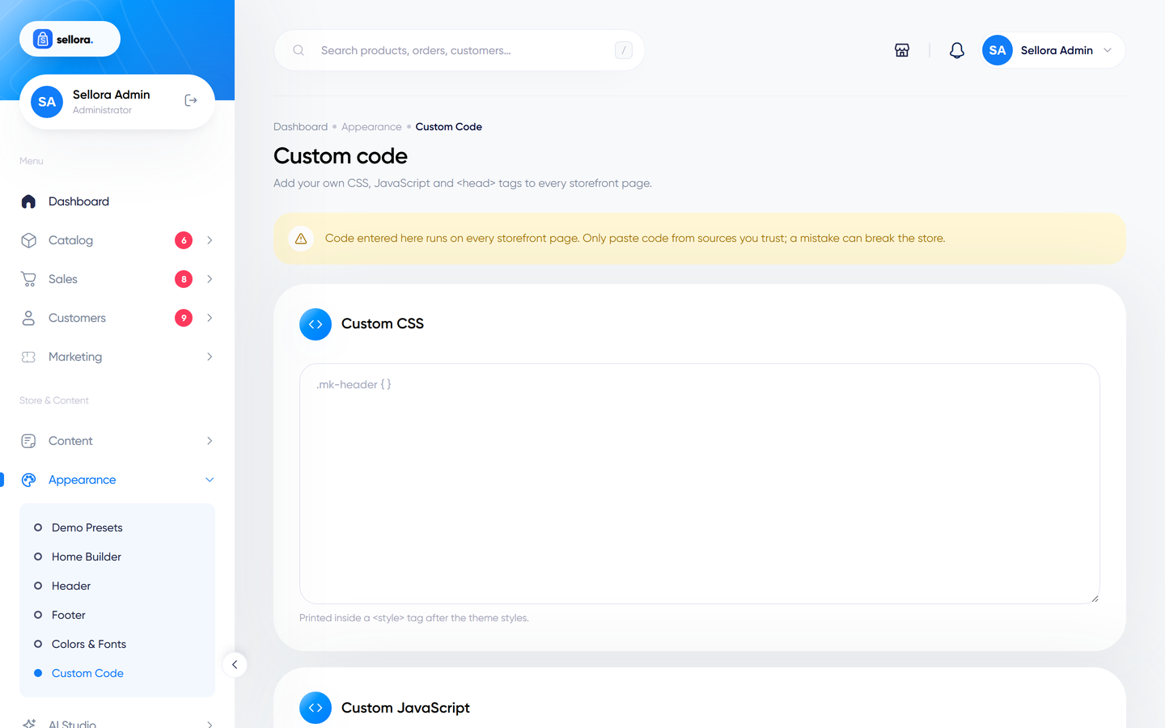This screenshot has height=728, width=1165.
Task: Open Colors & Fonts settings
Action: tap(89, 644)
